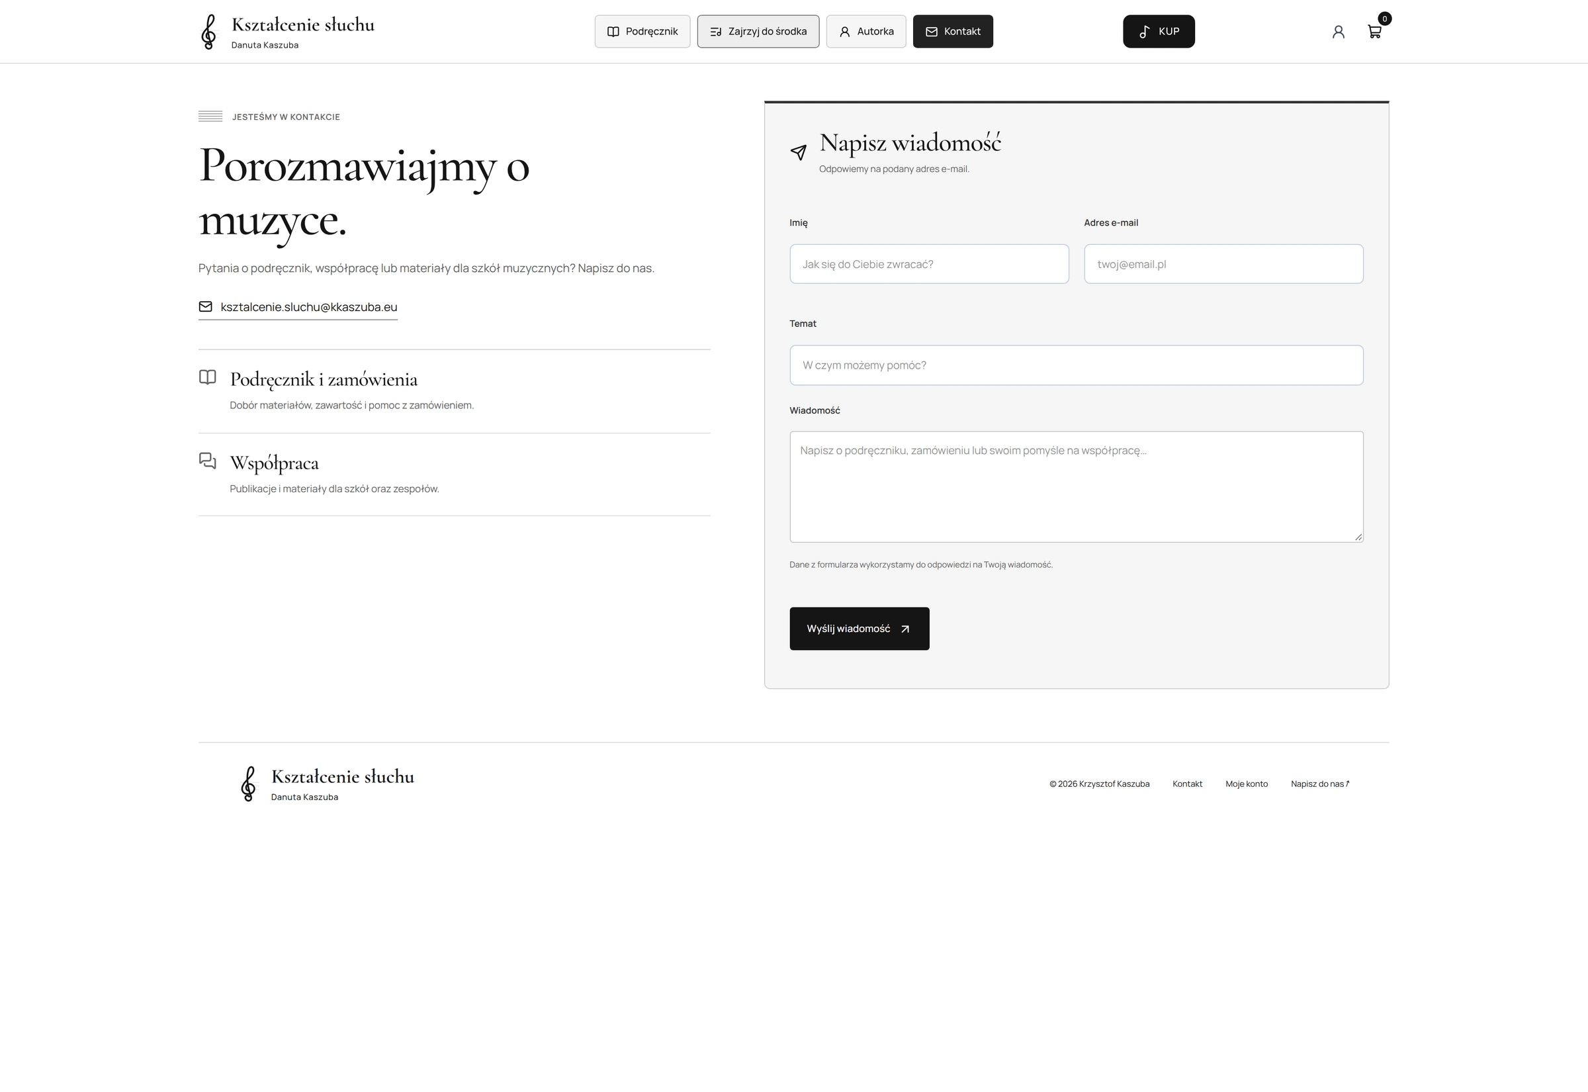1588x1092 pixels.
Task: Open the Kontakt link in the footer
Action: [x=1187, y=784]
